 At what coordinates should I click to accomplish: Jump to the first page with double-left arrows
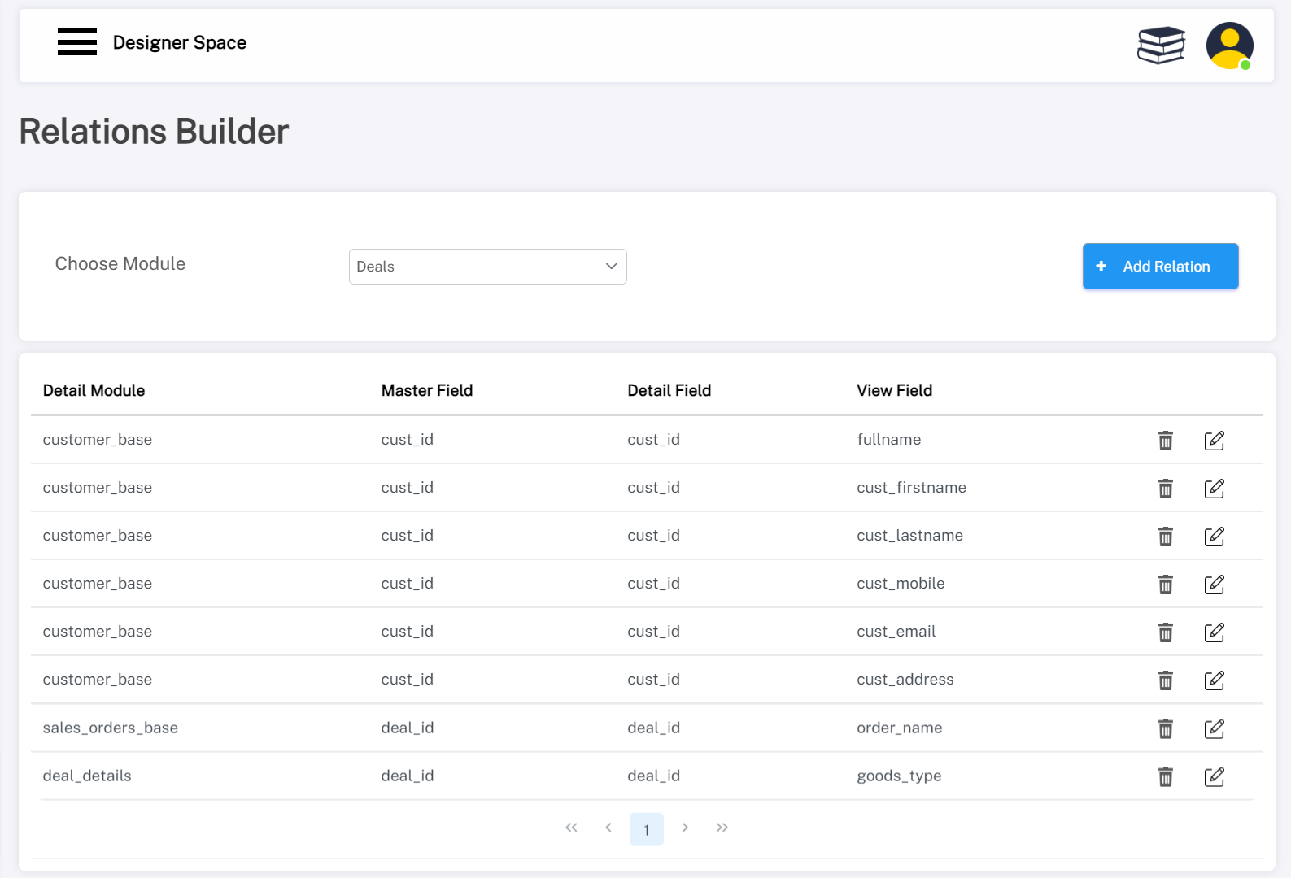point(571,828)
